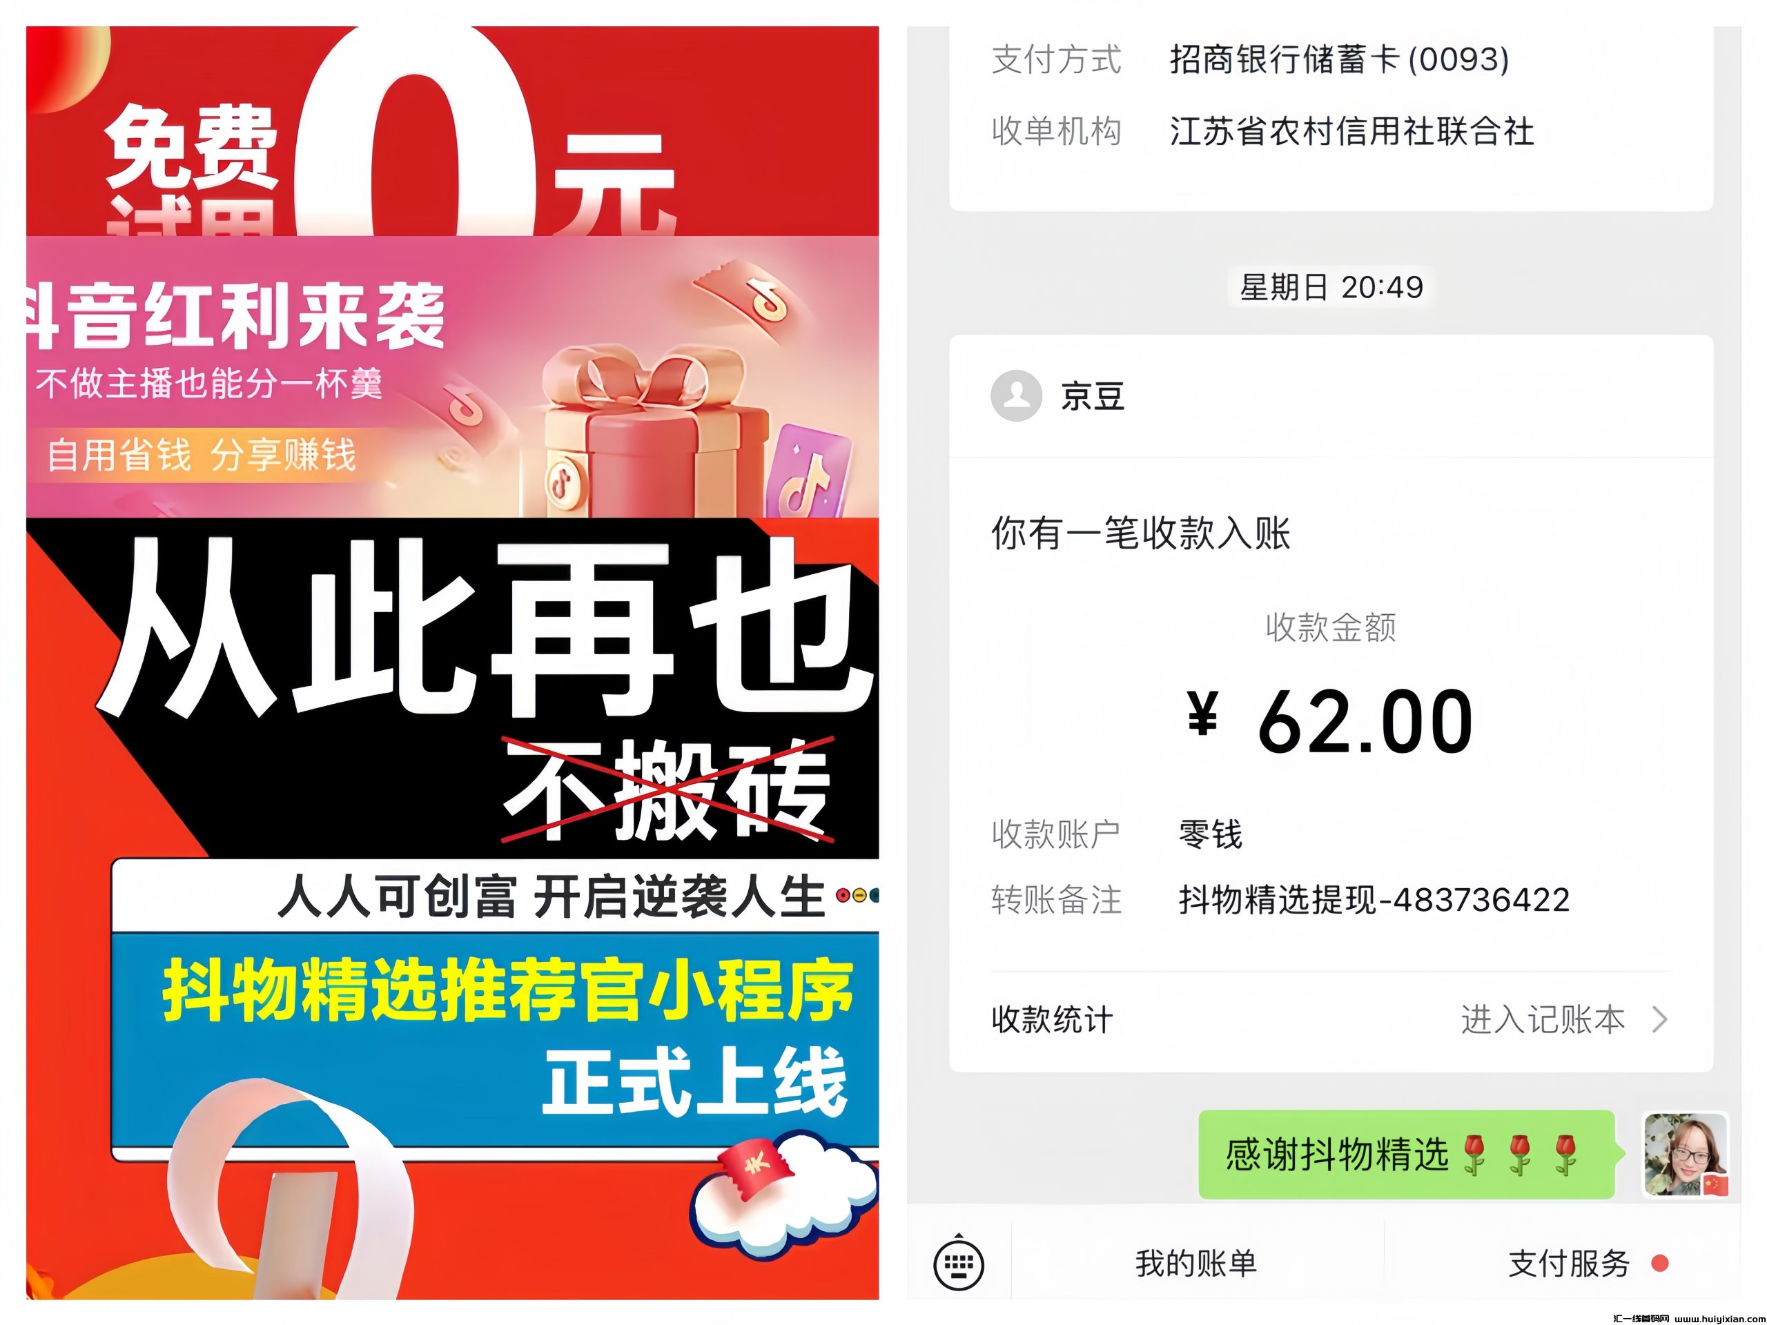Open the 进入记账本 link
1767x1325 pixels.
coord(1543,1019)
